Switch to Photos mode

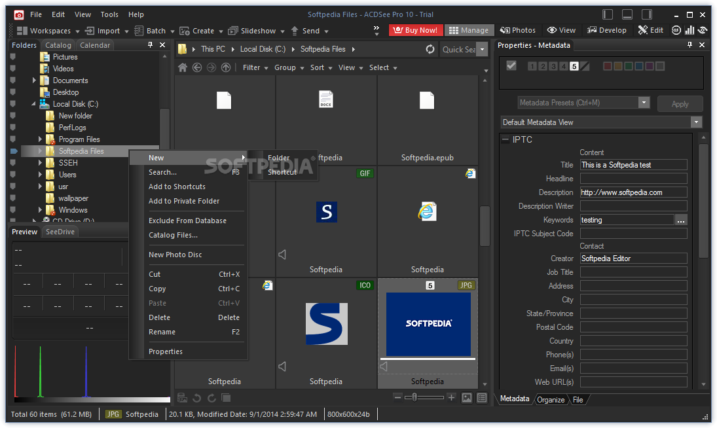point(517,30)
